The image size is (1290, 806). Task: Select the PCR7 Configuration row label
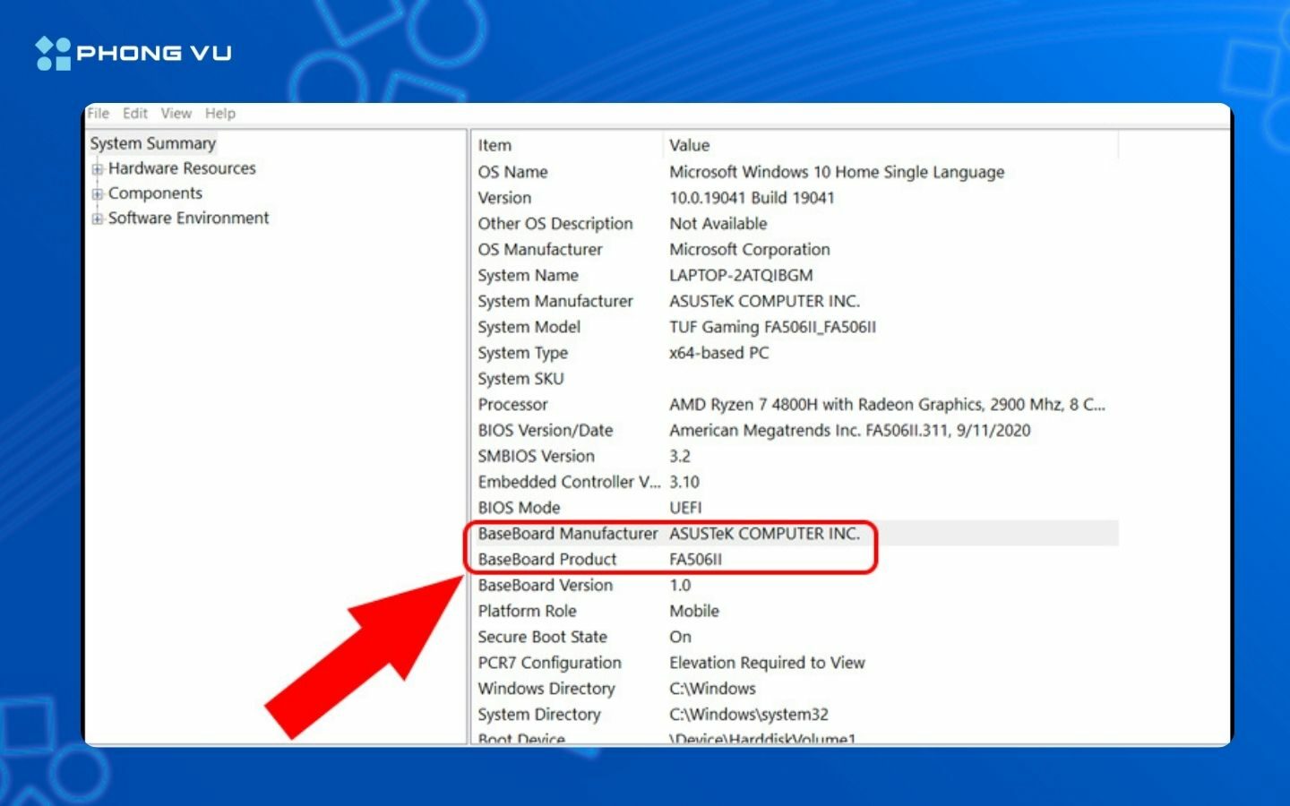(x=549, y=664)
